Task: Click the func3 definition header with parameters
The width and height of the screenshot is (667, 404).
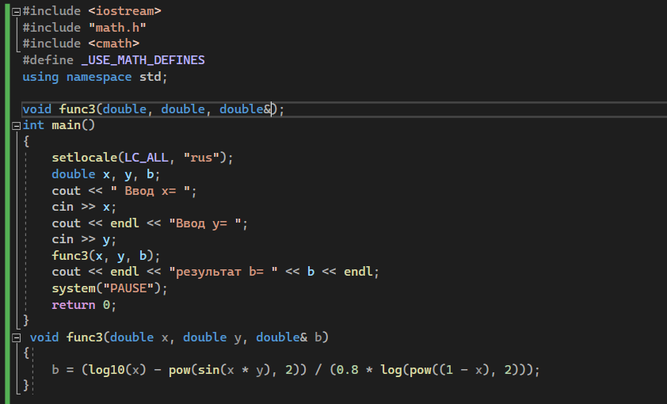Action: (x=179, y=337)
